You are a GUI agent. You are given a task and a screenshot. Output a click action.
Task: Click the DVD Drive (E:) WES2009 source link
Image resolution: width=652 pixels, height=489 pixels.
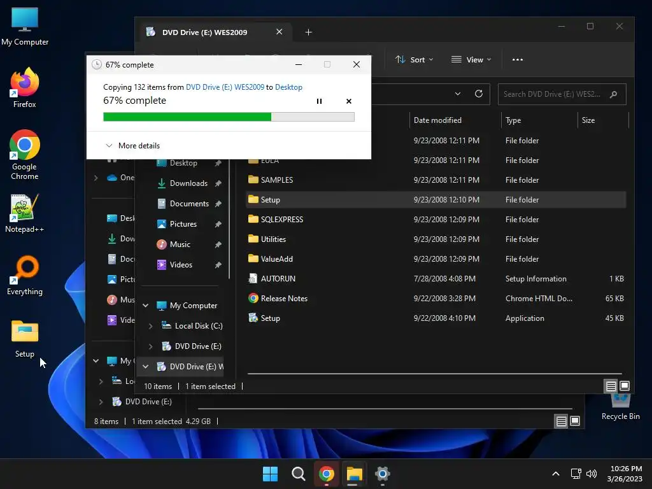pyautogui.click(x=225, y=87)
